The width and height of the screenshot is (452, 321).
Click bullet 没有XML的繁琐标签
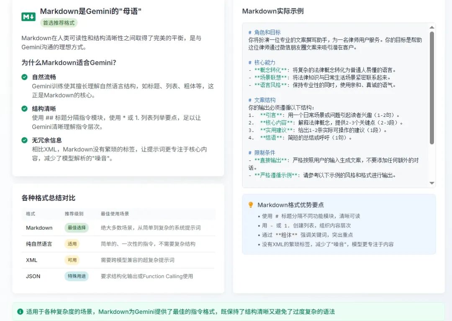coord(328,244)
